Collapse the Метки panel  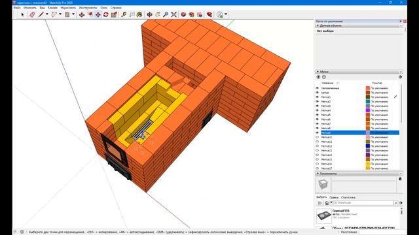[318, 72]
